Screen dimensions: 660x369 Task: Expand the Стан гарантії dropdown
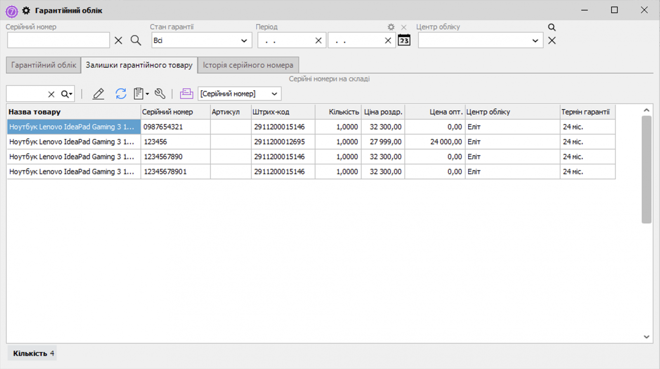244,40
